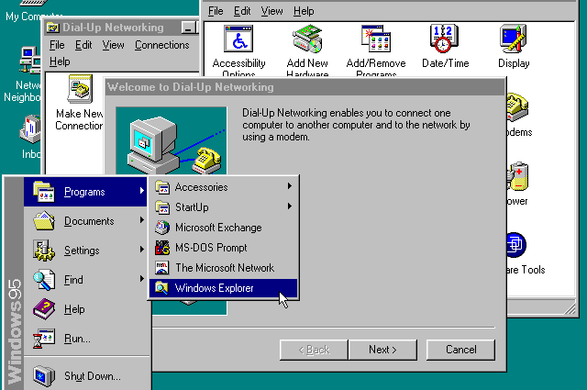This screenshot has width=587, height=390.
Task: Expand the Documents submenu in Start menu
Action: point(89,221)
